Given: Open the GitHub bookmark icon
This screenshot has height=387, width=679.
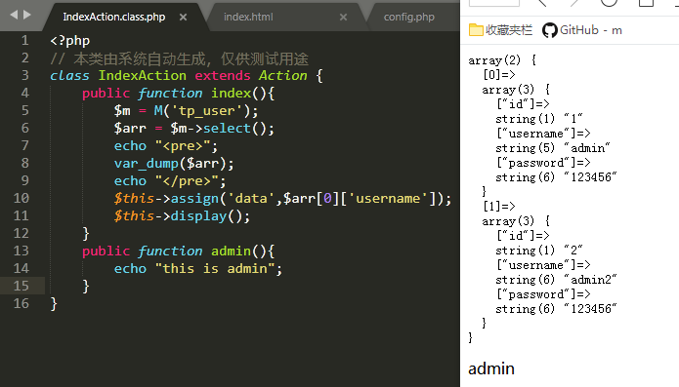Looking at the screenshot, I should pyautogui.click(x=549, y=30).
